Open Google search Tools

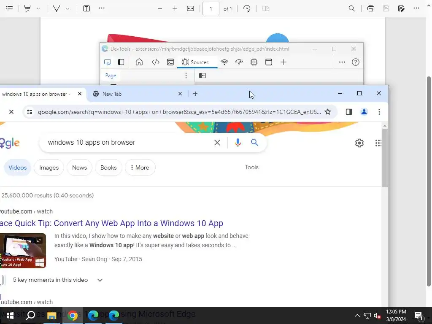click(x=251, y=167)
